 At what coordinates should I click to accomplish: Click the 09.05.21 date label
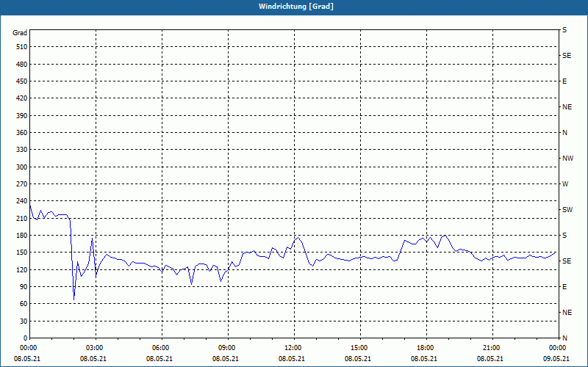(556, 359)
